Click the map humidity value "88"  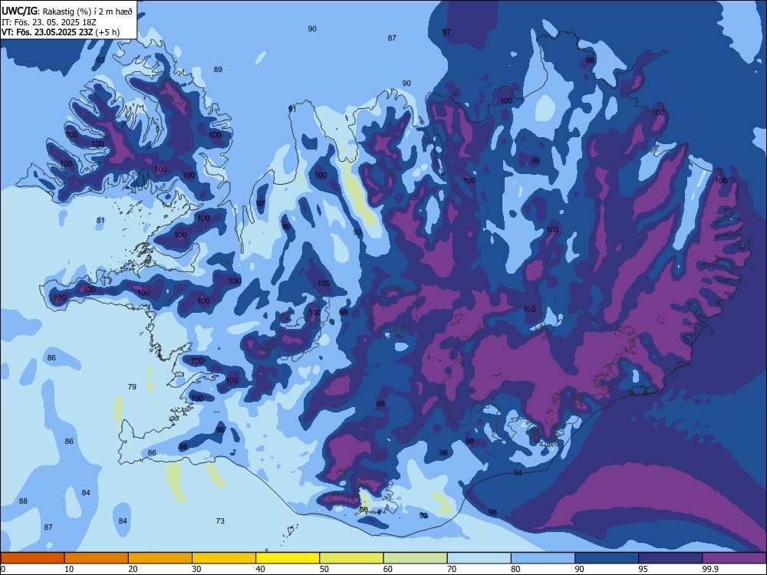pyautogui.click(x=23, y=501)
